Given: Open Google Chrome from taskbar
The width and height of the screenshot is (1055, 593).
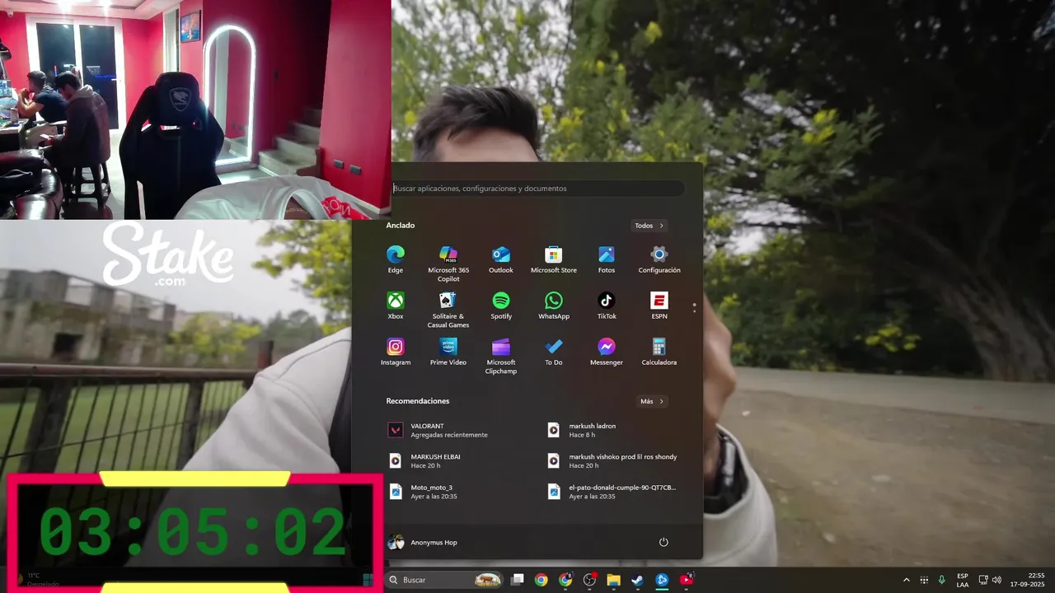Looking at the screenshot, I should point(541,580).
